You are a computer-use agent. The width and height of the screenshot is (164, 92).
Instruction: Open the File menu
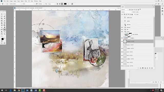point(5,1)
